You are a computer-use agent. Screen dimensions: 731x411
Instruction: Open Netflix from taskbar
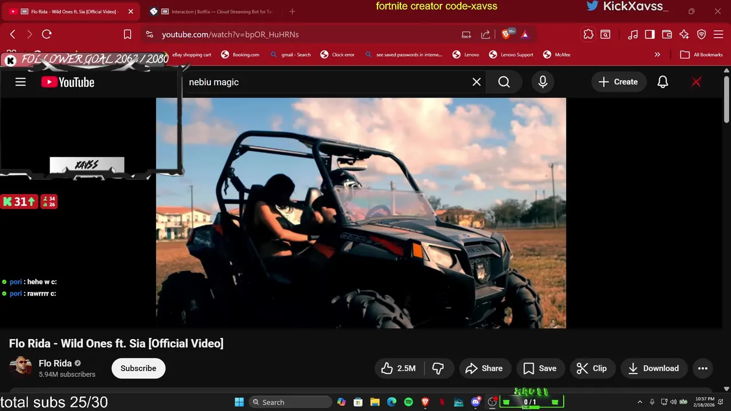(x=442, y=402)
